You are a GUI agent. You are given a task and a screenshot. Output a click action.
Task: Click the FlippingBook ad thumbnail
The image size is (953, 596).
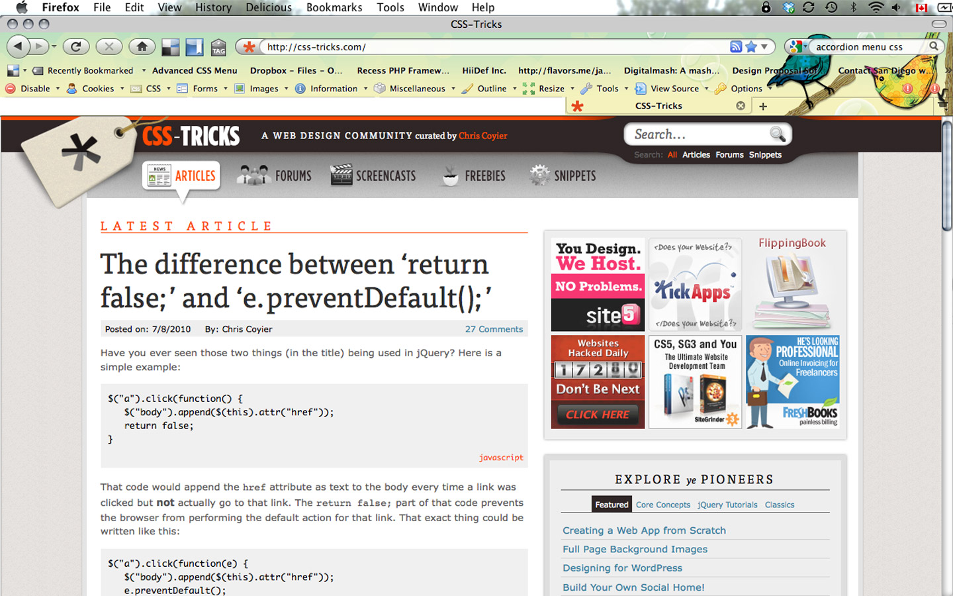coord(793,283)
